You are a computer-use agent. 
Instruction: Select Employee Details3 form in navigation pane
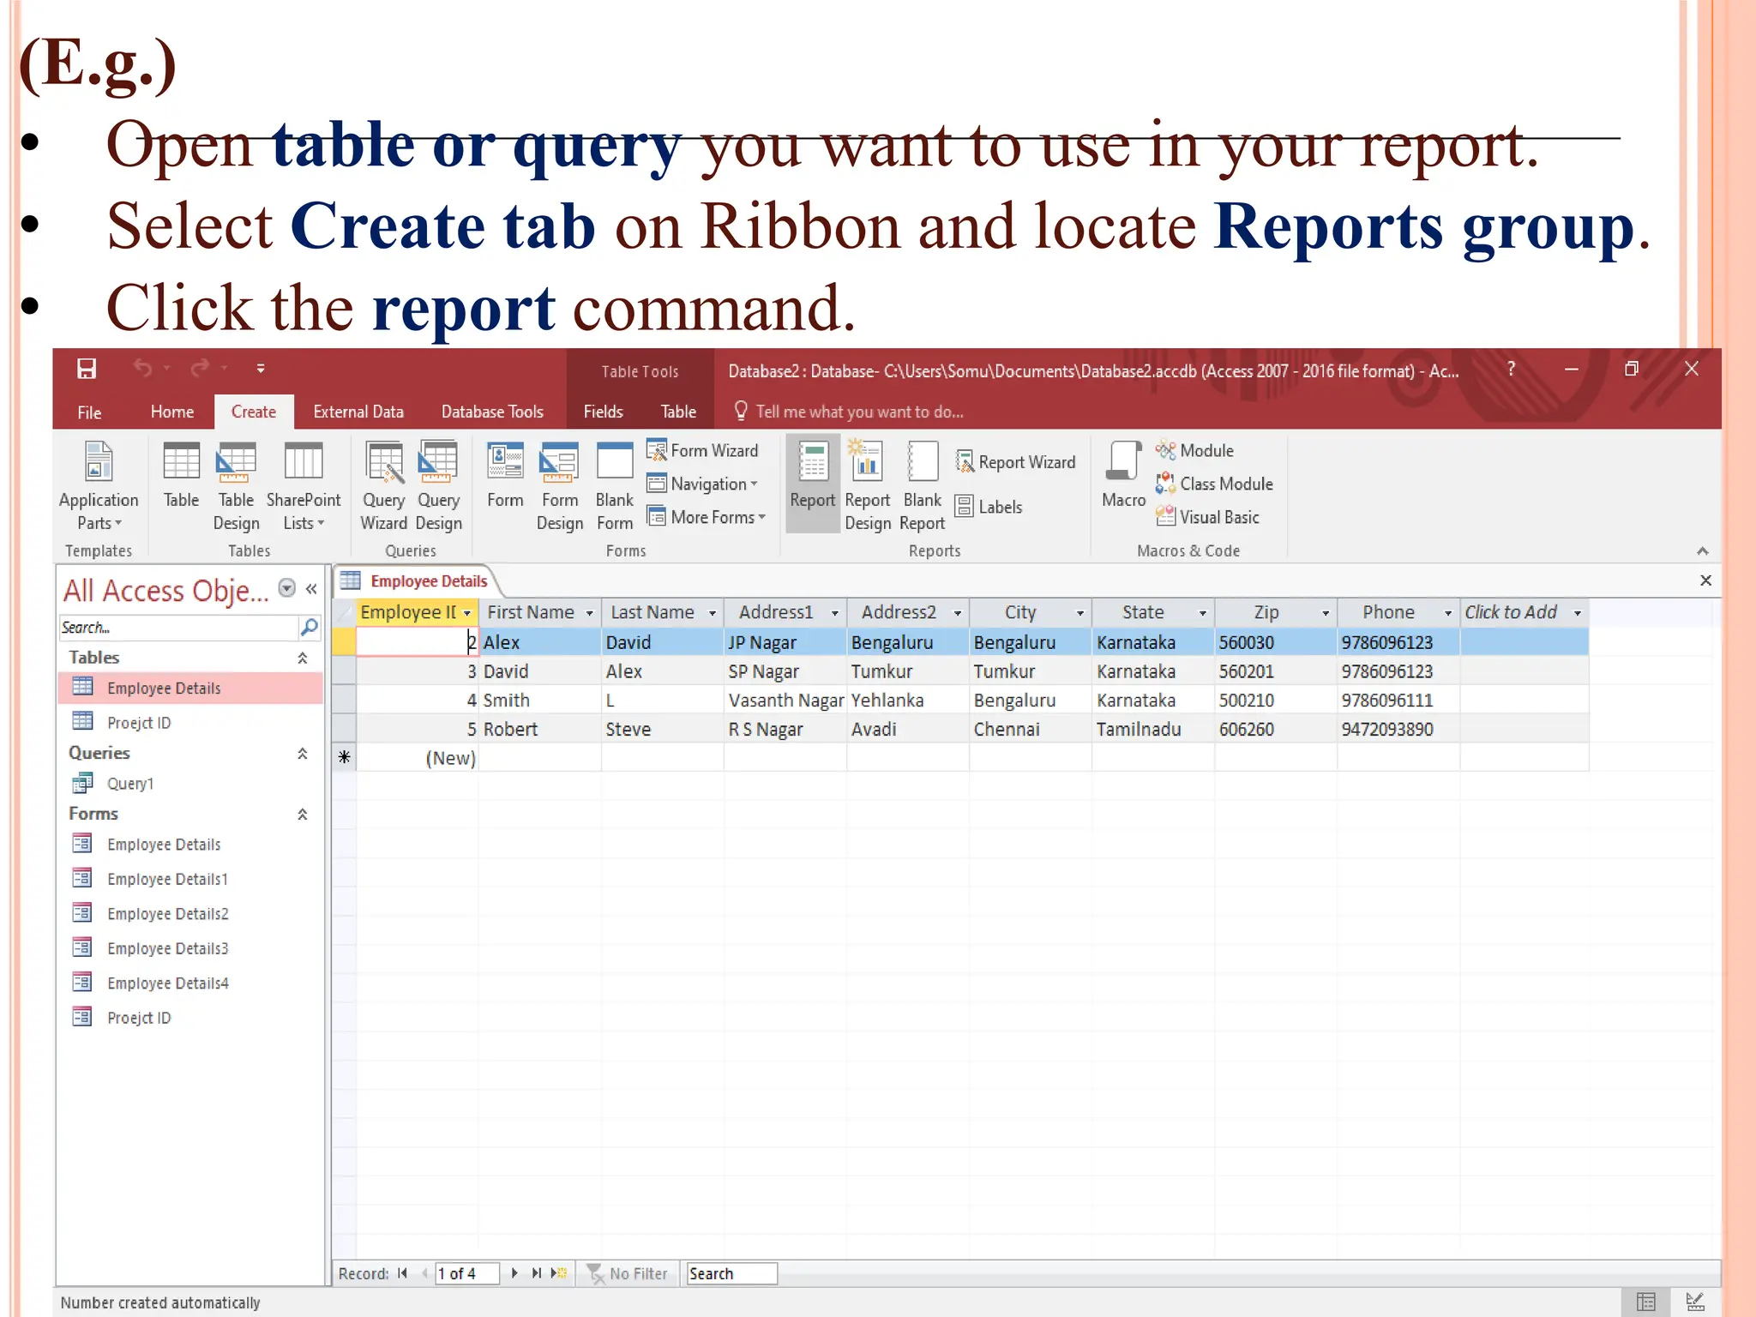pyautogui.click(x=190, y=948)
